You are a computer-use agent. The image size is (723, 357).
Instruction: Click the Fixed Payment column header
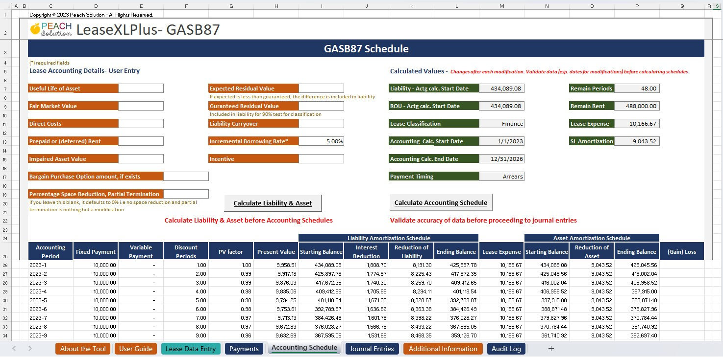point(96,251)
